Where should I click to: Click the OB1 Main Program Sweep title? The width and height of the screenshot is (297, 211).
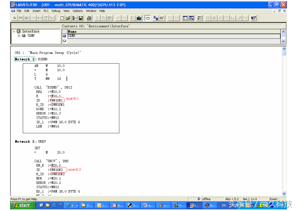48,53
